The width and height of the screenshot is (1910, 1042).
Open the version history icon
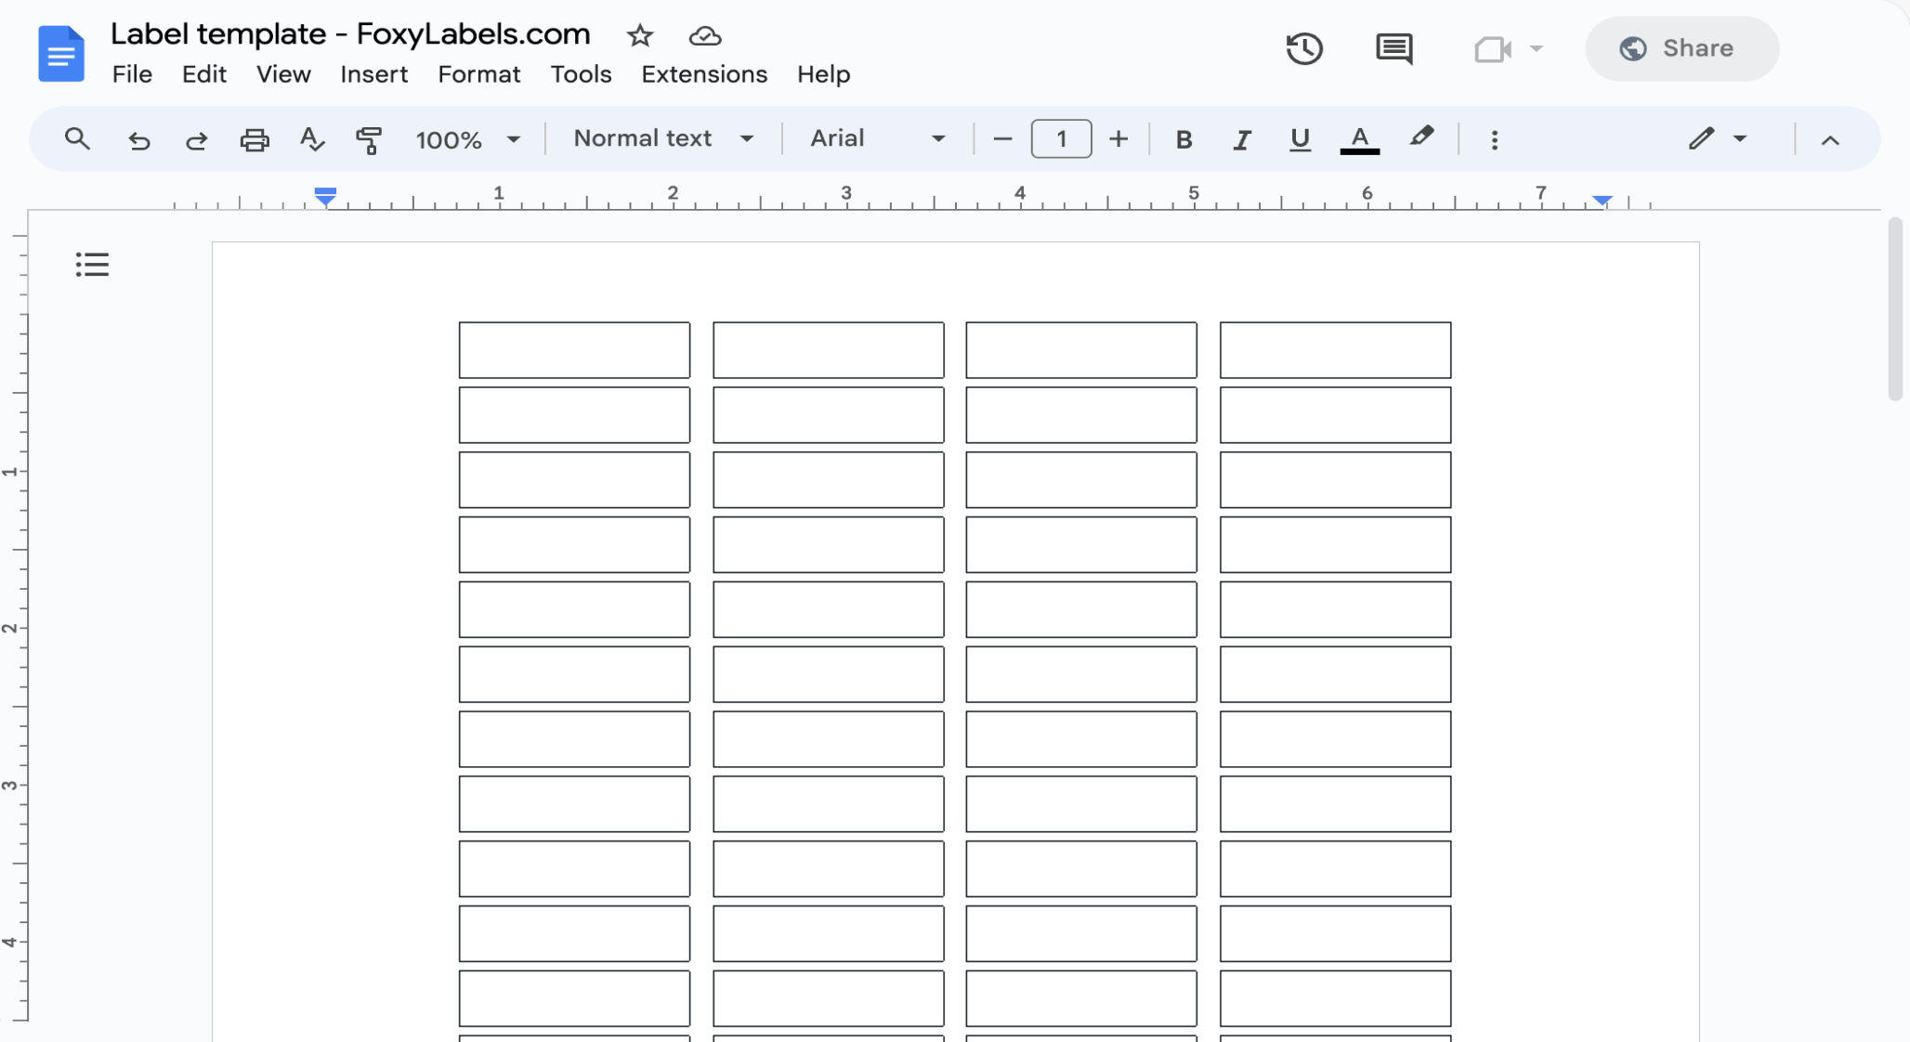point(1304,48)
